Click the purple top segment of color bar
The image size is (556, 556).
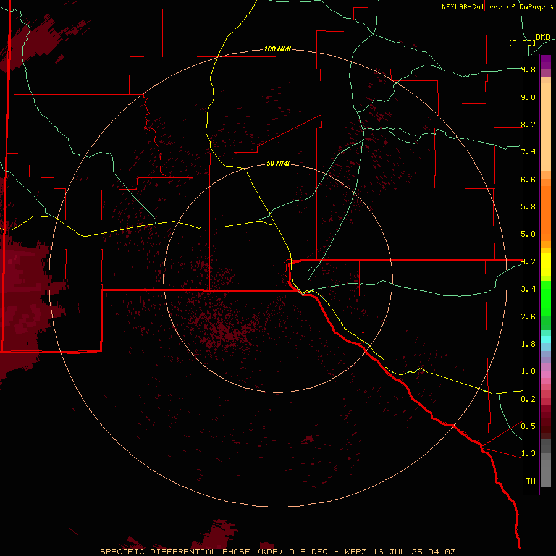[545, 62]
